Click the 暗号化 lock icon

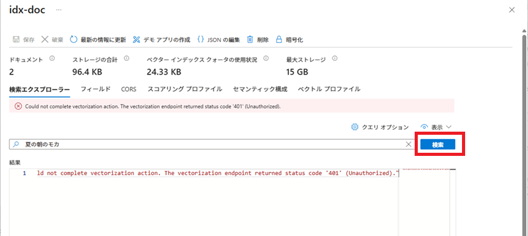click(279, 40)
